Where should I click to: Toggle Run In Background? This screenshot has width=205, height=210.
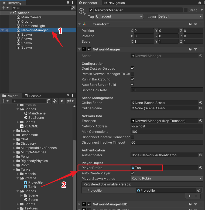click(132, 79)
